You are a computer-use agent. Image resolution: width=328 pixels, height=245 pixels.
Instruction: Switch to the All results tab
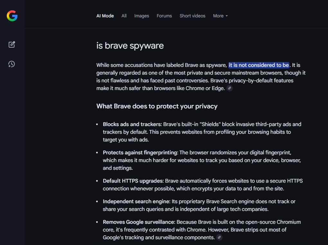(124, 16)
